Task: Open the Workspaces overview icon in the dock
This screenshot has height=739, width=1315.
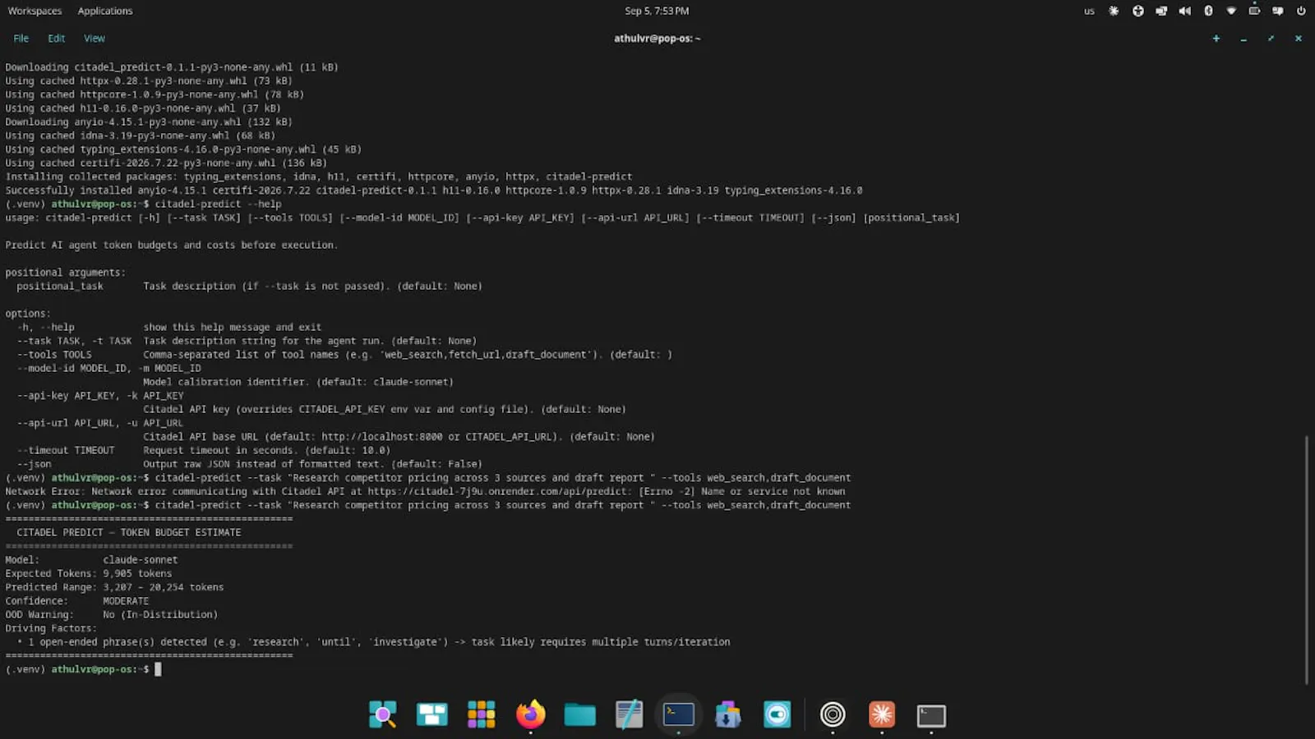Action: click(431, 714)
